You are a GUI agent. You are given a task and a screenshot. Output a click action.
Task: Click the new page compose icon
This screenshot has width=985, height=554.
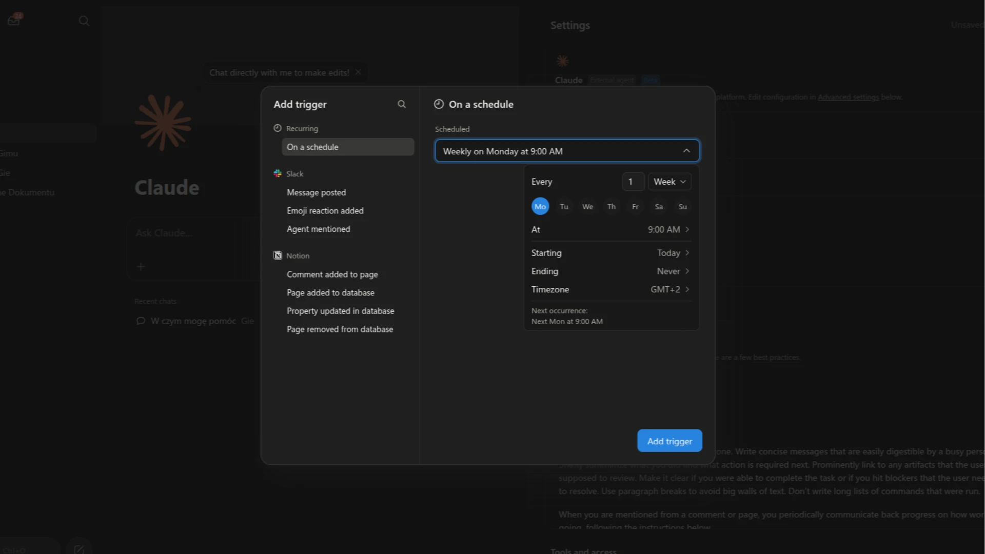pyautogui.click(x=79, y=549)
